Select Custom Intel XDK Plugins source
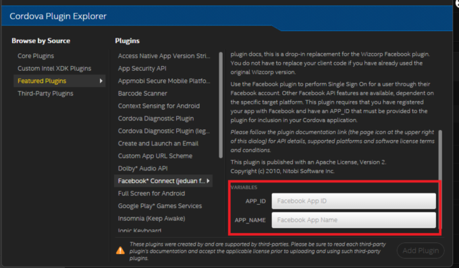 point(54,68)
